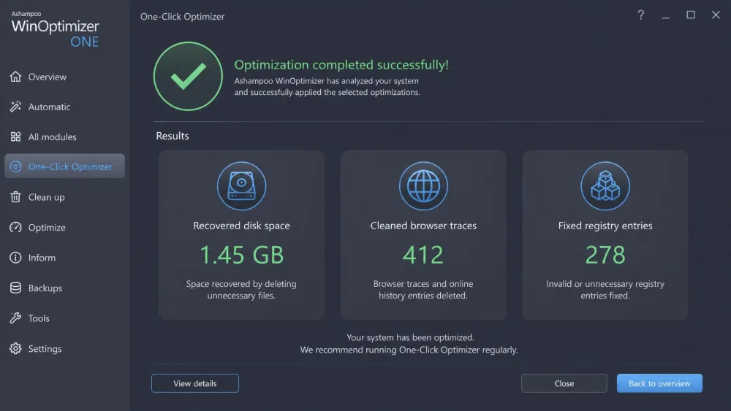Click the Results section heading
Image resolution: width=731 pixels, height=411 pixels.
pos(173,136)
